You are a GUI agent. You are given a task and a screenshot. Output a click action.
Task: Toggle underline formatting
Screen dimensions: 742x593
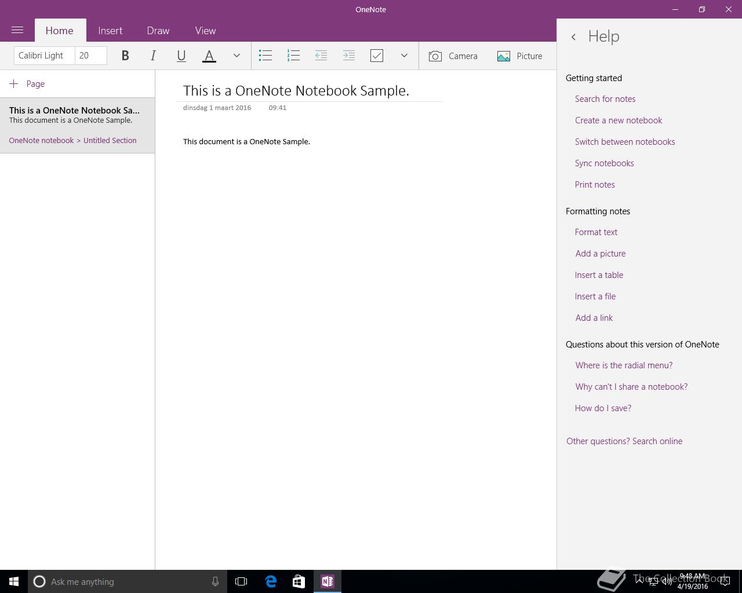click(181, 56)
